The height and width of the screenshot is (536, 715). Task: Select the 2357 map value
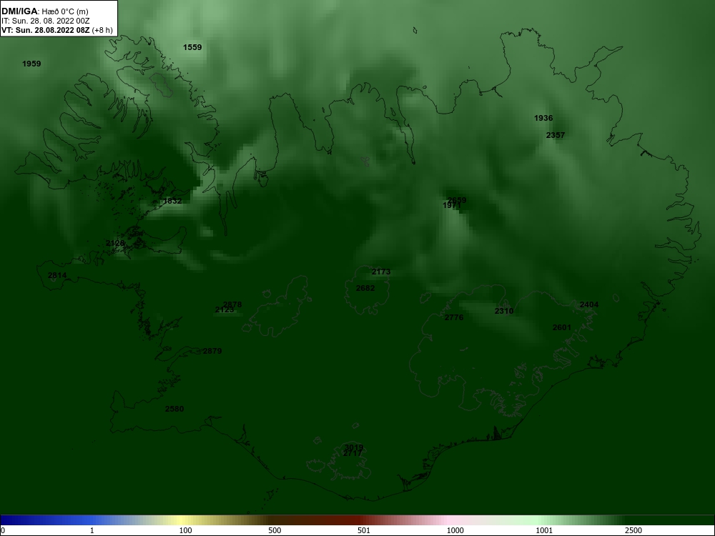(556, 135)
